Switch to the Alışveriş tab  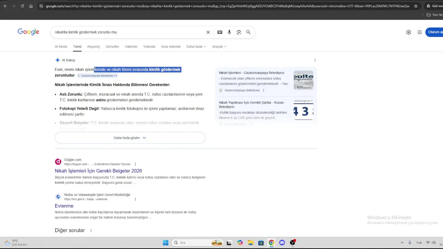[93, 46]
